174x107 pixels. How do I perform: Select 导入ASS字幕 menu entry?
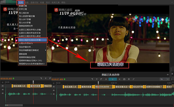25,23
